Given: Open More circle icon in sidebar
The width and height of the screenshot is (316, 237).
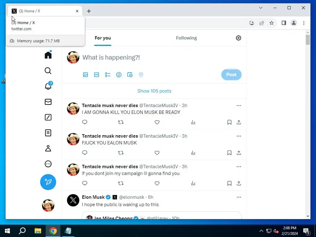Looking at the screenshot, I should [48, 164].
